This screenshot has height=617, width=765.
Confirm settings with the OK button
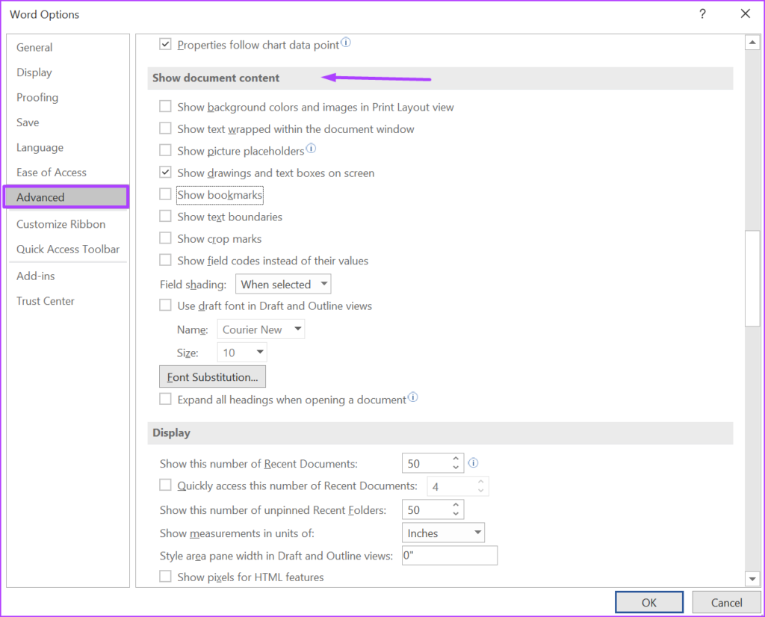(648, 602)
